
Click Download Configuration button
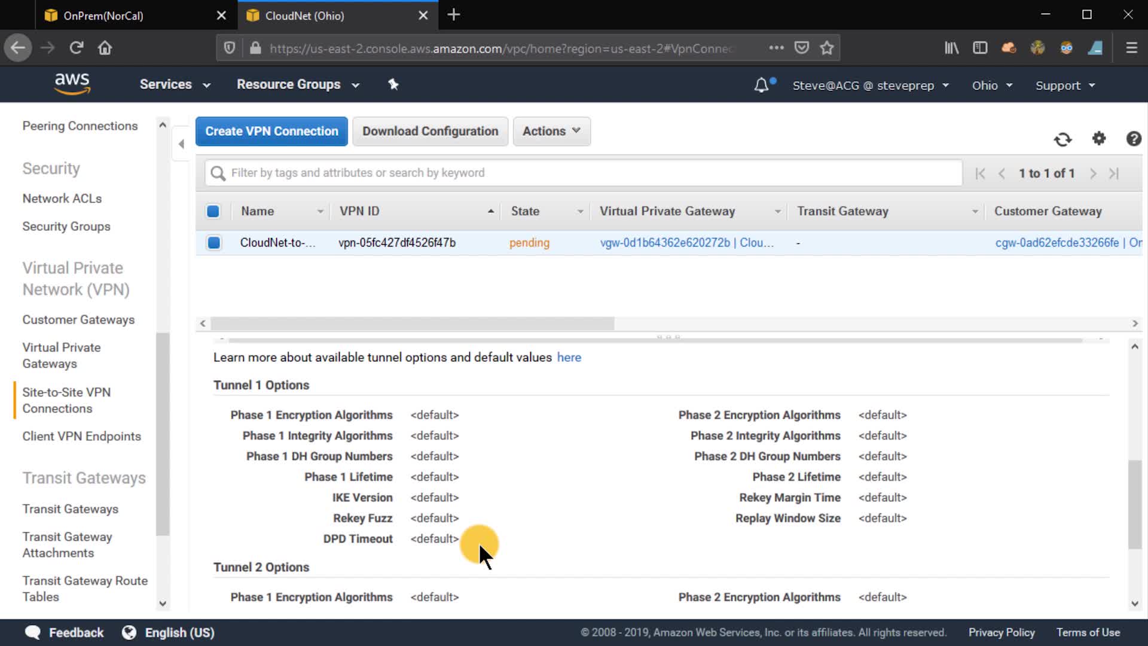tap(430, 131)
